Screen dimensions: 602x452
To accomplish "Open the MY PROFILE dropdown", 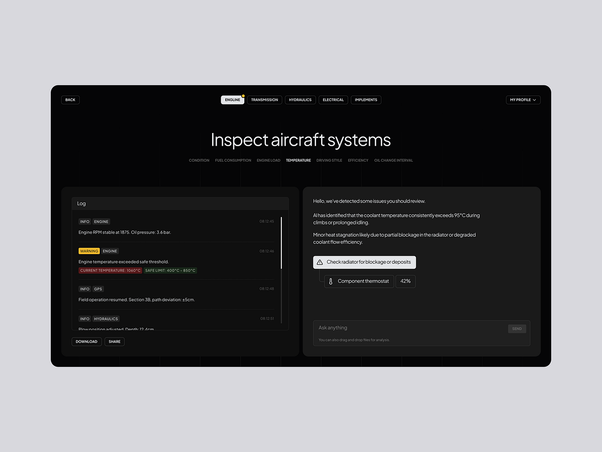I will (523, 99).
